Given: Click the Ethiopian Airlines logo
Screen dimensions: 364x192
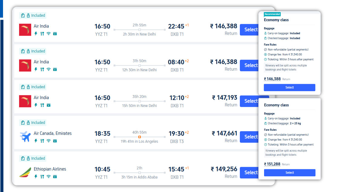Looking at the screenshot, I should [25, 173].
